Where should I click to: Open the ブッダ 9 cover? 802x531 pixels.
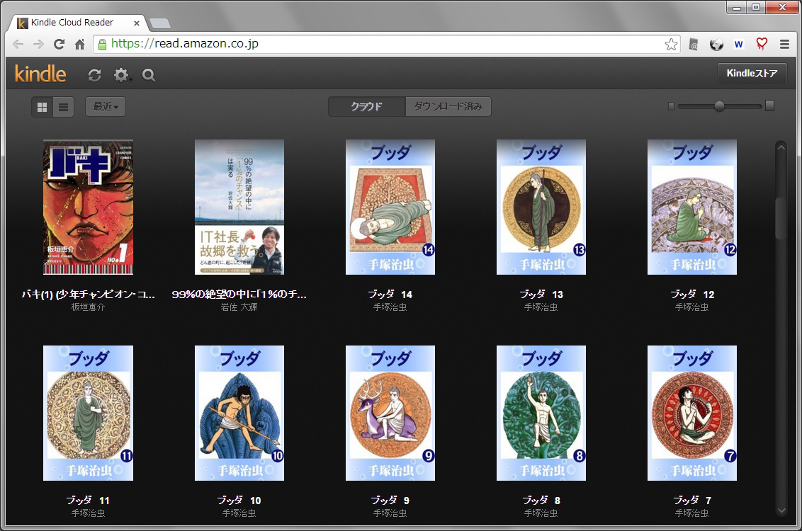point(390,413)
